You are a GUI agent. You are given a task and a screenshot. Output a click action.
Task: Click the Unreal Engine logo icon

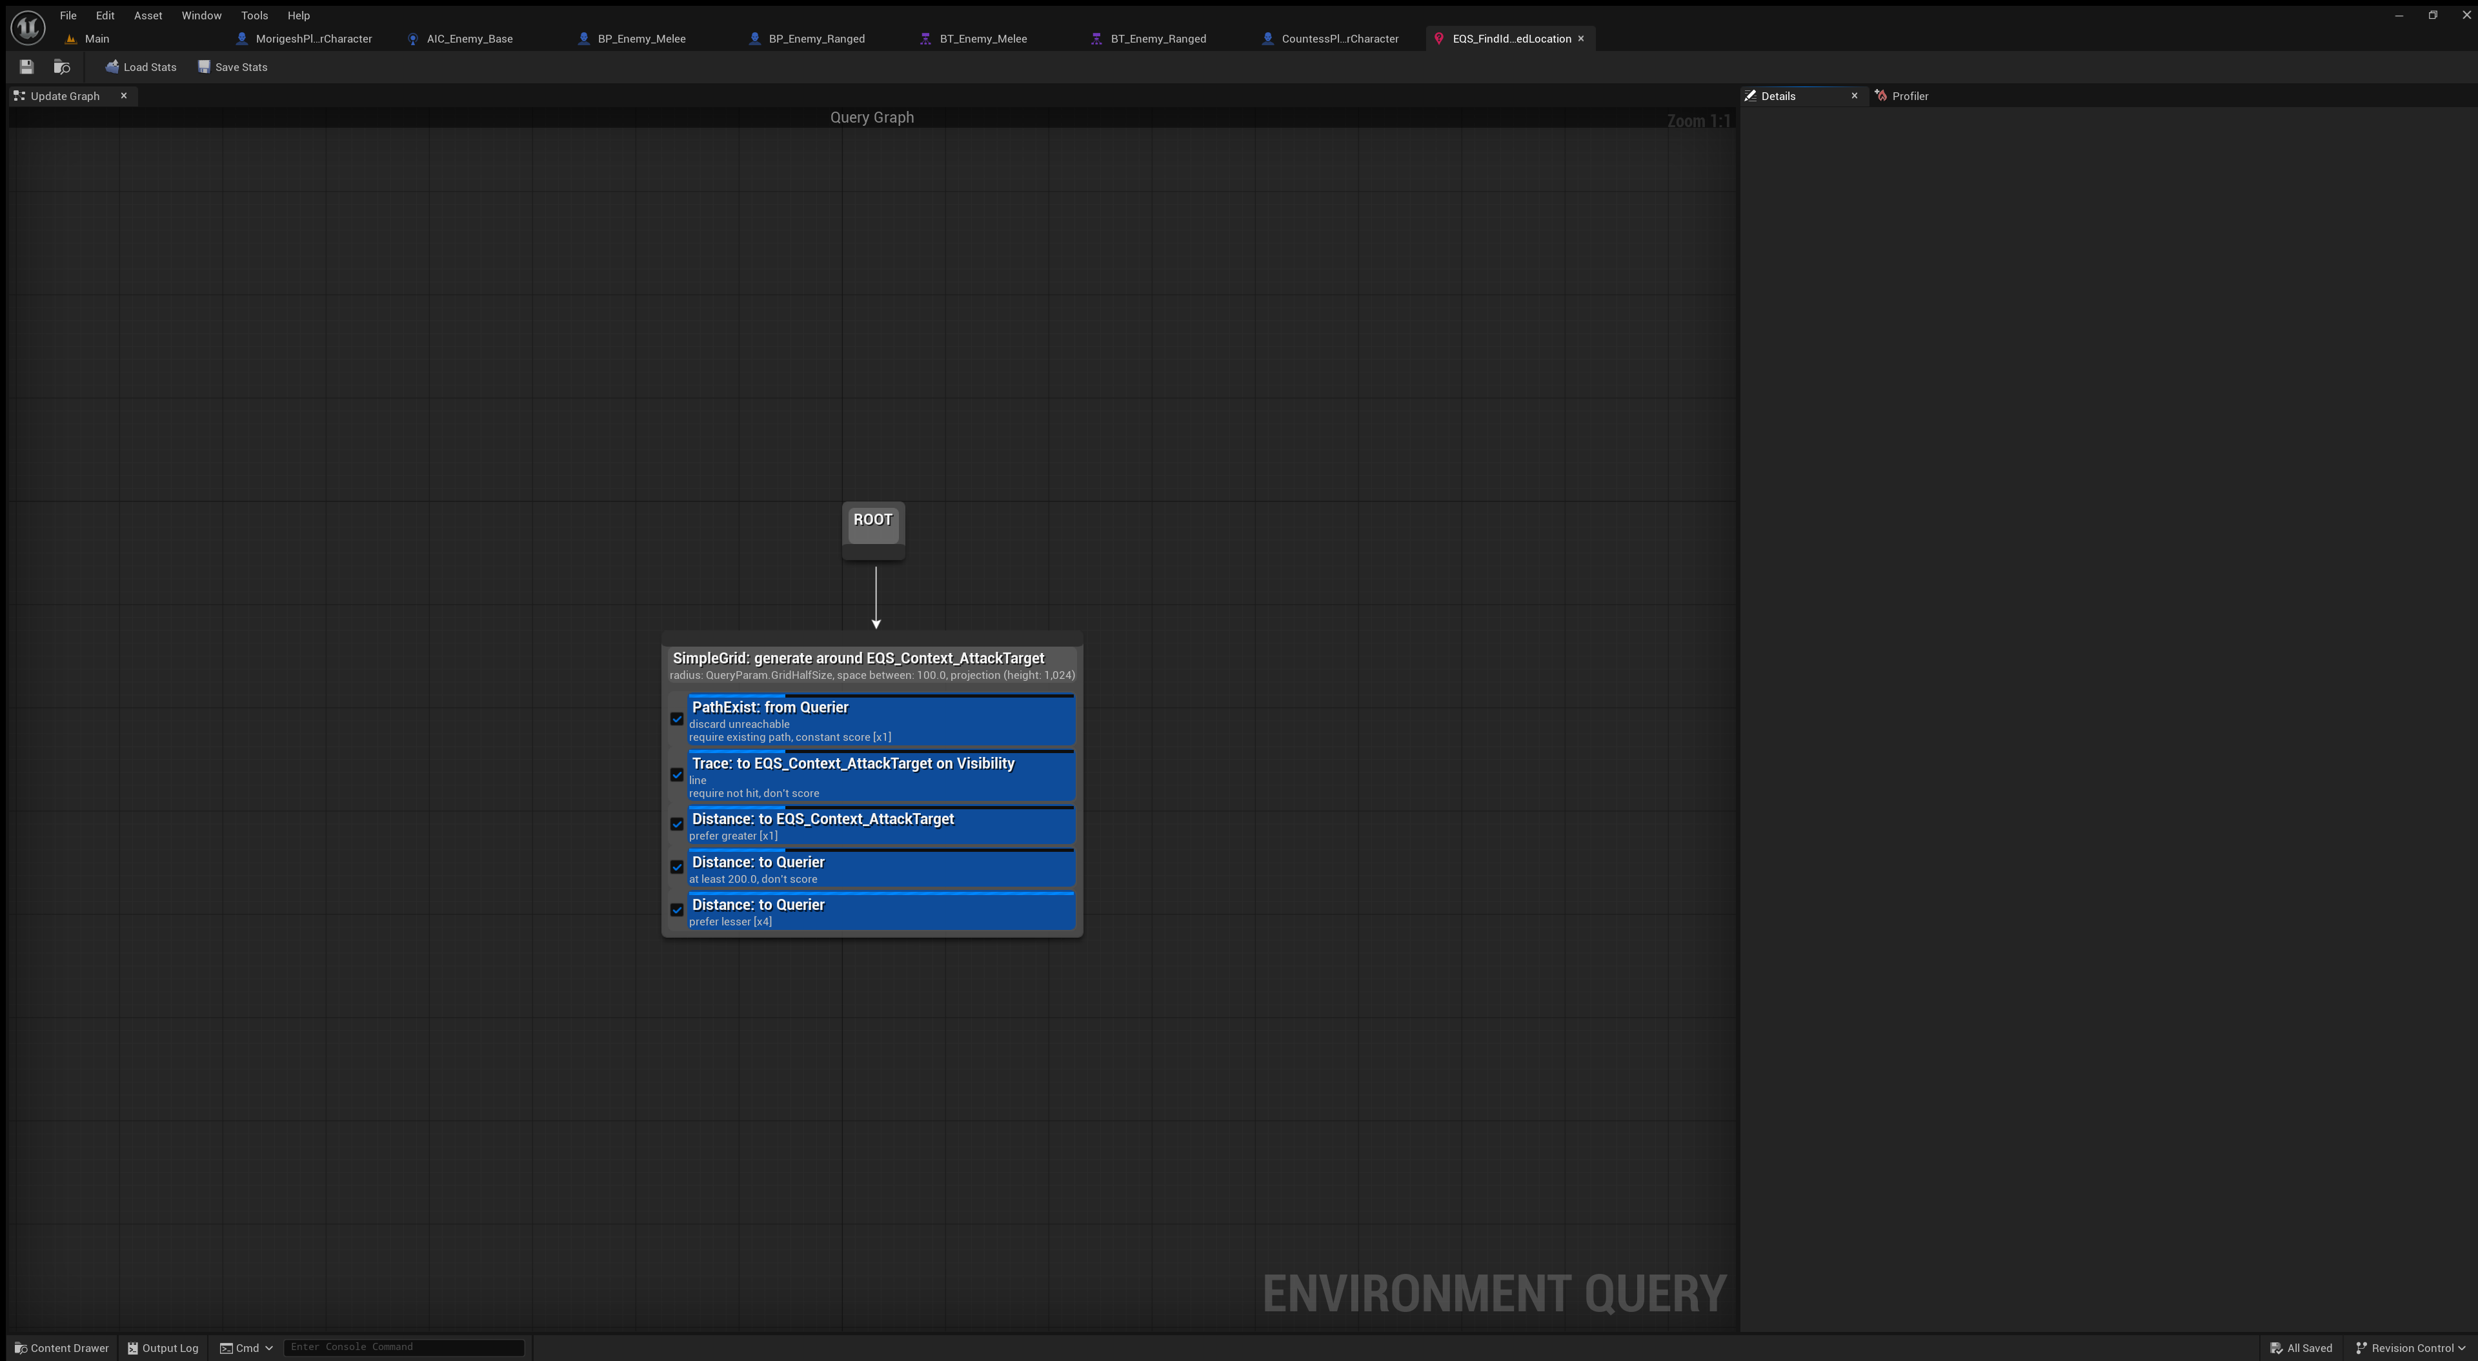(x=28, y=27)
